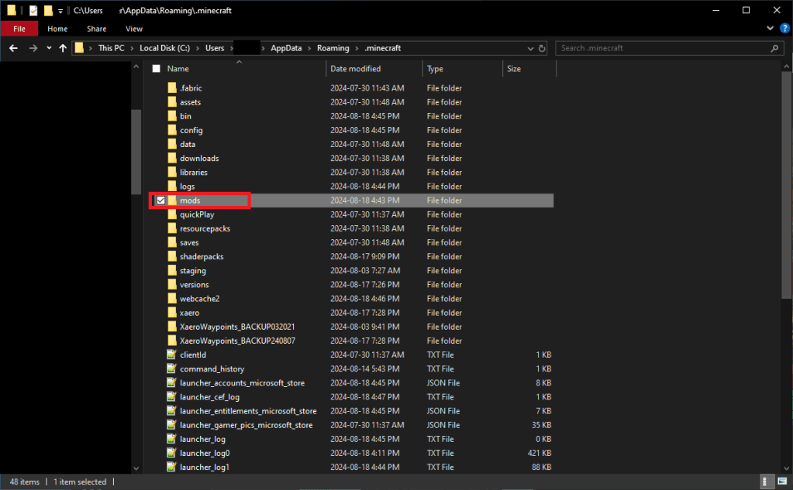Switch to the View ribbon tab

click(x=133, y=29)
